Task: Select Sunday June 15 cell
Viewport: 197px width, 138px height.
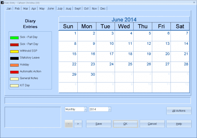Action: pos(68,57)
